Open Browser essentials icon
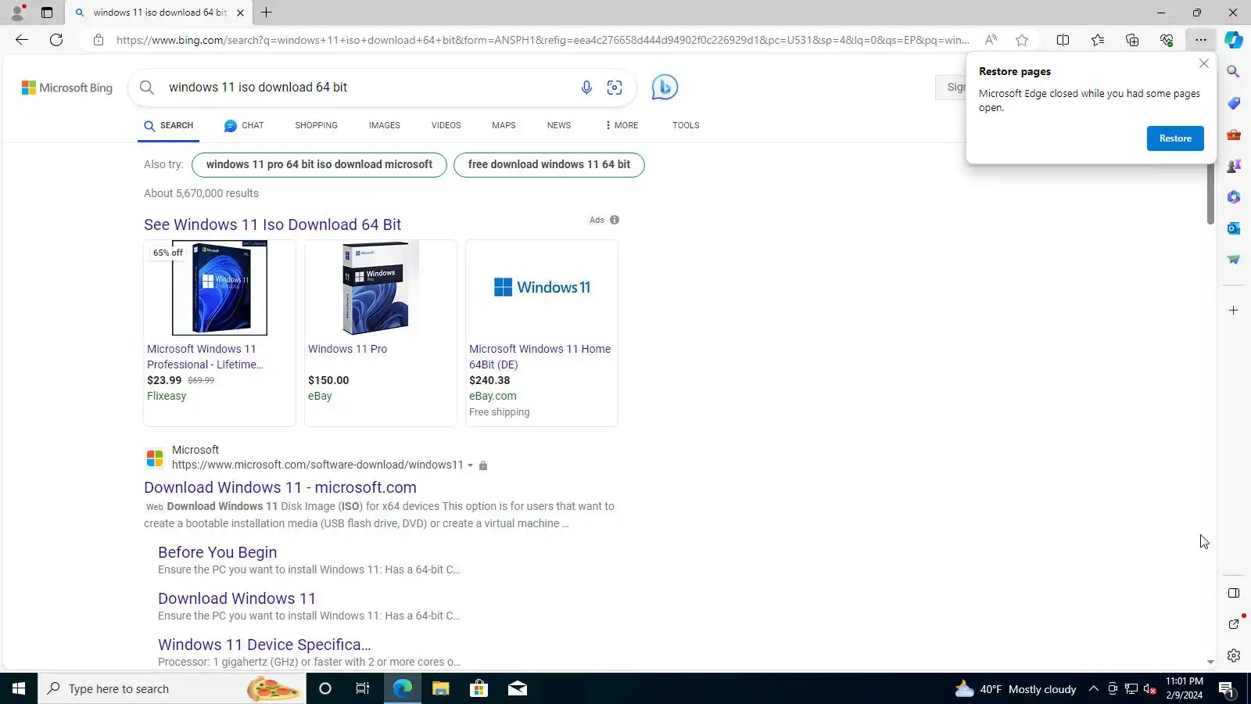Image resolution: width=1251 pixels, height=704 pixels. (1167, 40)
